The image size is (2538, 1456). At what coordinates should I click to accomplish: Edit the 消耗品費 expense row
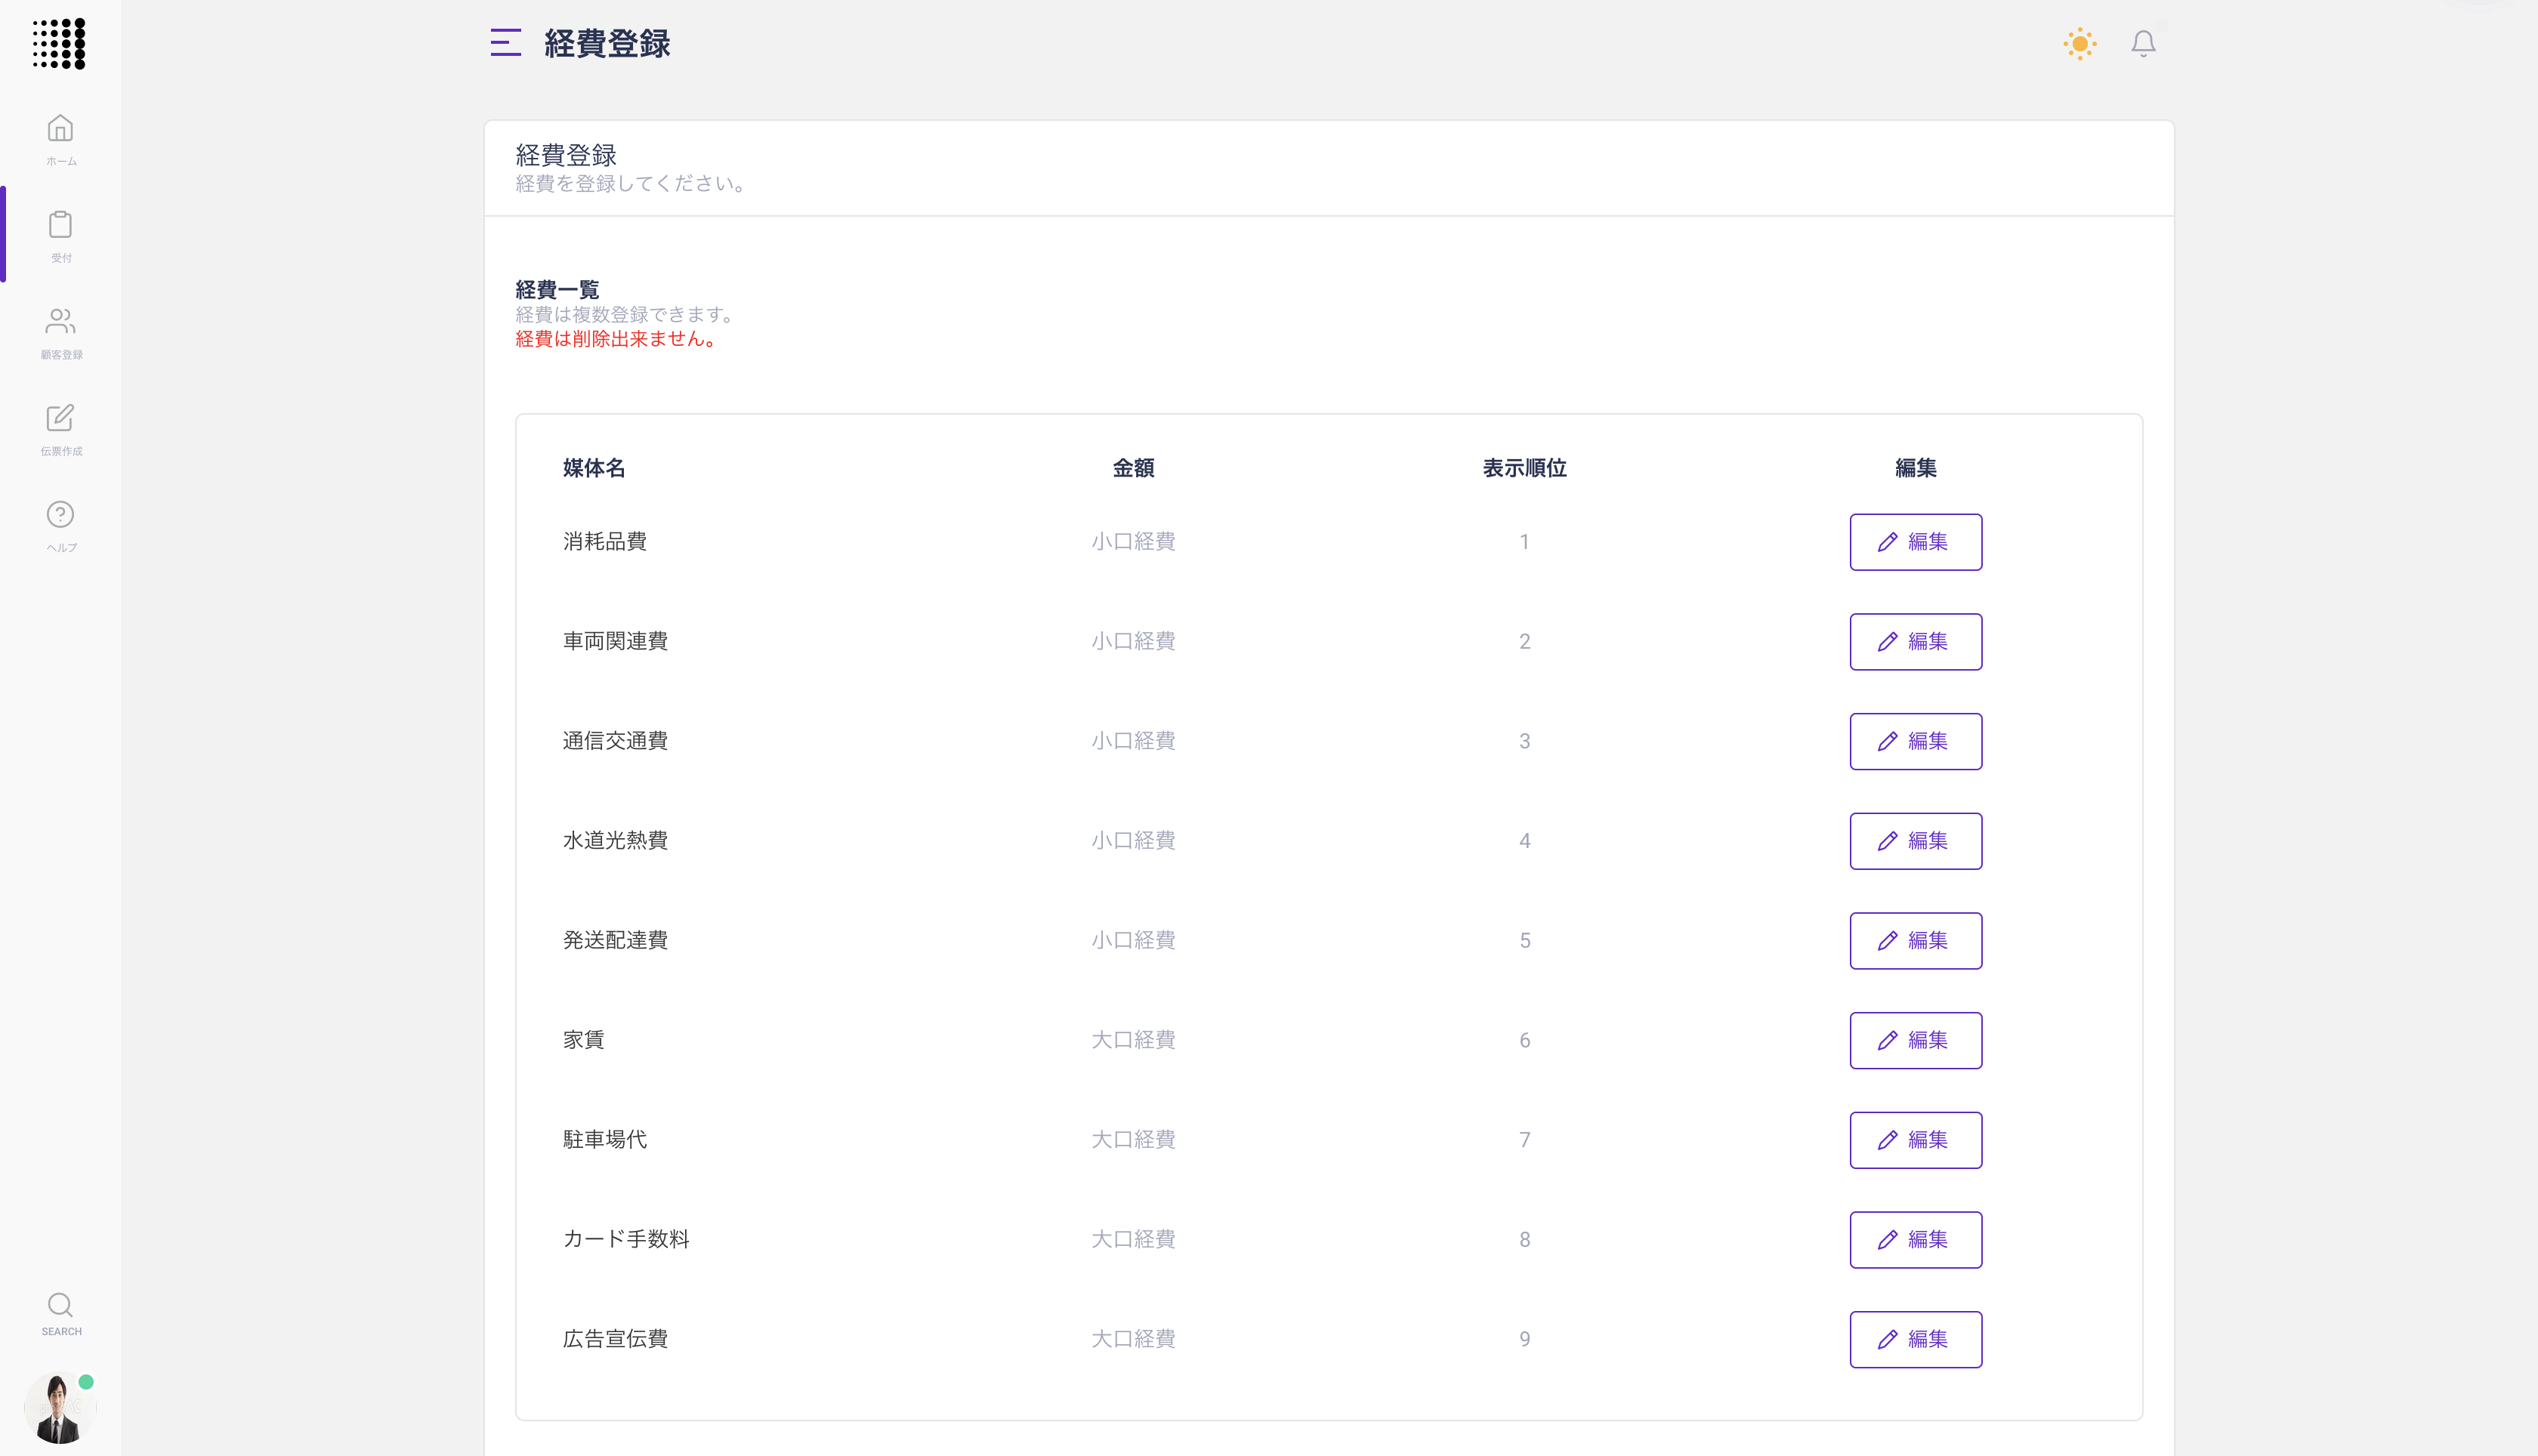(1914, 542)
